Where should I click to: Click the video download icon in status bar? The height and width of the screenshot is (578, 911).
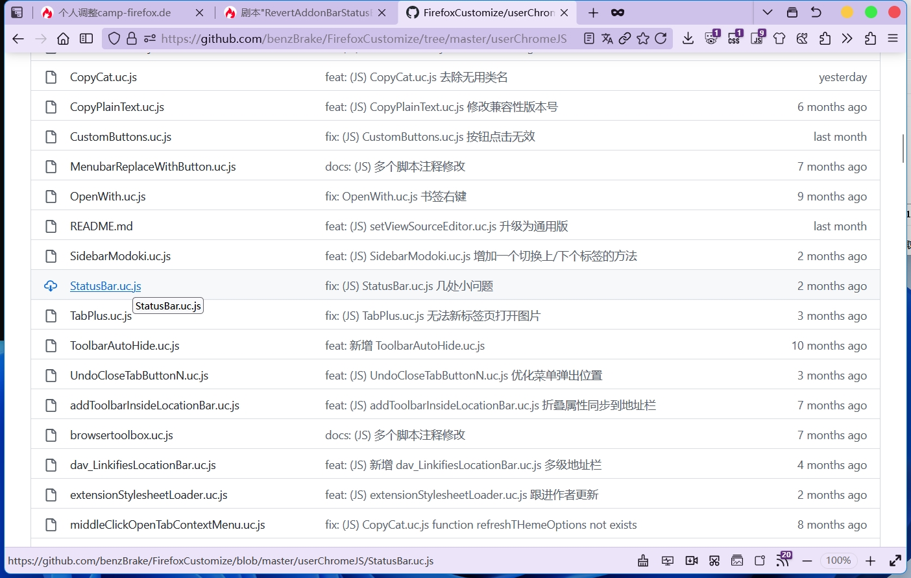(692, 560)
